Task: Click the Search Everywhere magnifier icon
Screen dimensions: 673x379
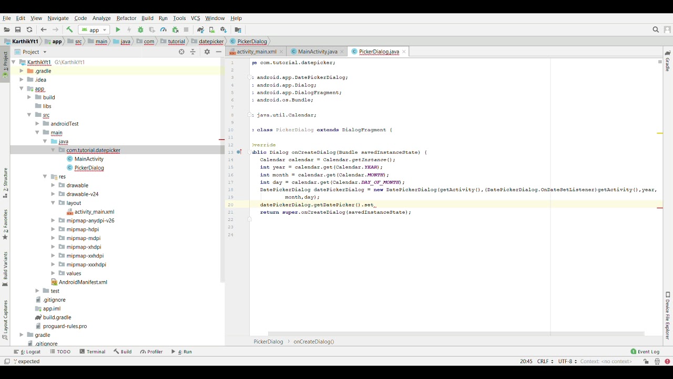Action: pyautogui.click(x=656, y=30)
